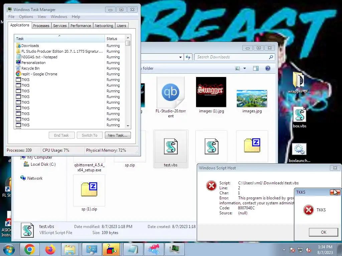Click the muted volume tray icon
The width and height of the screenshot is (342, 256).
308,250
